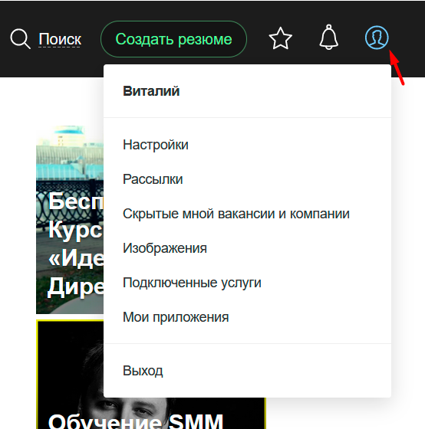Open favorites via the star icon

[x=280, y=38]
